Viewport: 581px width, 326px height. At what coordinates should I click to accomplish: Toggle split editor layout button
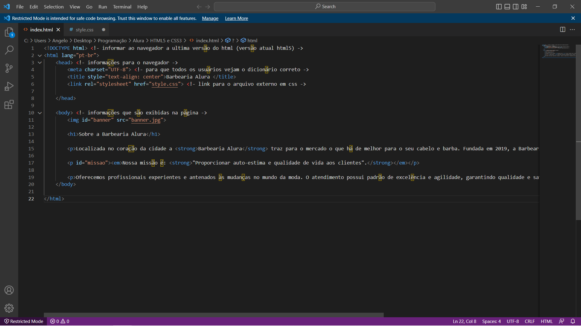click(563, 29)
